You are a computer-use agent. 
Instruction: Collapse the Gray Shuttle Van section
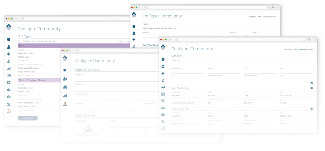[311, 88]
